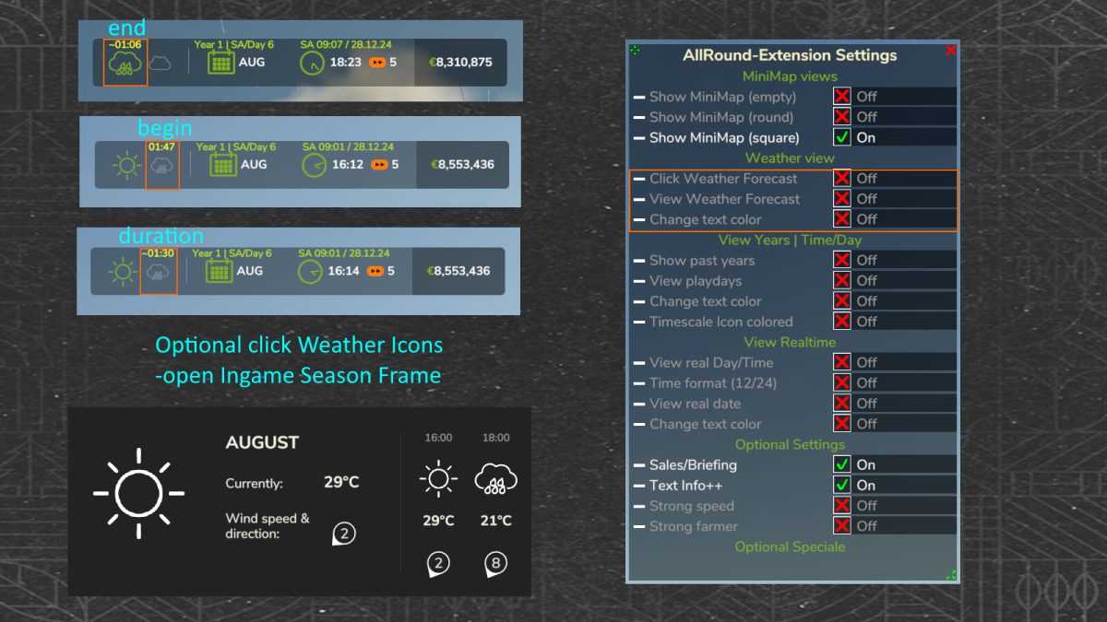This screenshot has height=622, width=1107.
Task: Click the clock icon next to 16:12
Action: pyautogui.click(x=314, y=165)
